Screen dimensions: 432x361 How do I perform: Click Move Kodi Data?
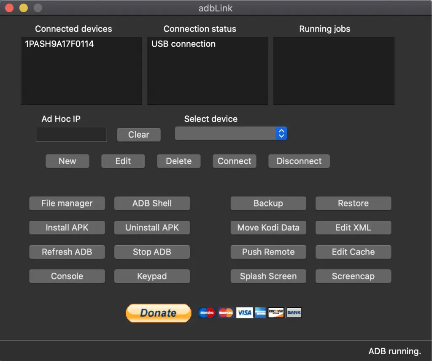[x=268, y=228]
